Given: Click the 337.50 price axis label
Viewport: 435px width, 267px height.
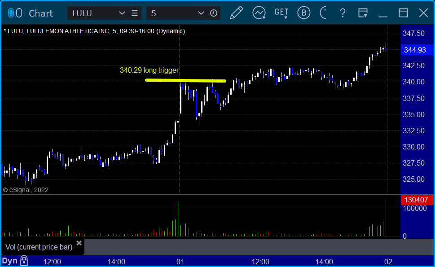Looking at the screenshot, I should (413, 98).
